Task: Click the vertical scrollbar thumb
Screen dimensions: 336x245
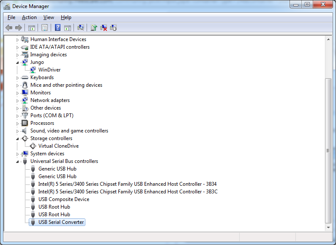Action: point(328,151)
